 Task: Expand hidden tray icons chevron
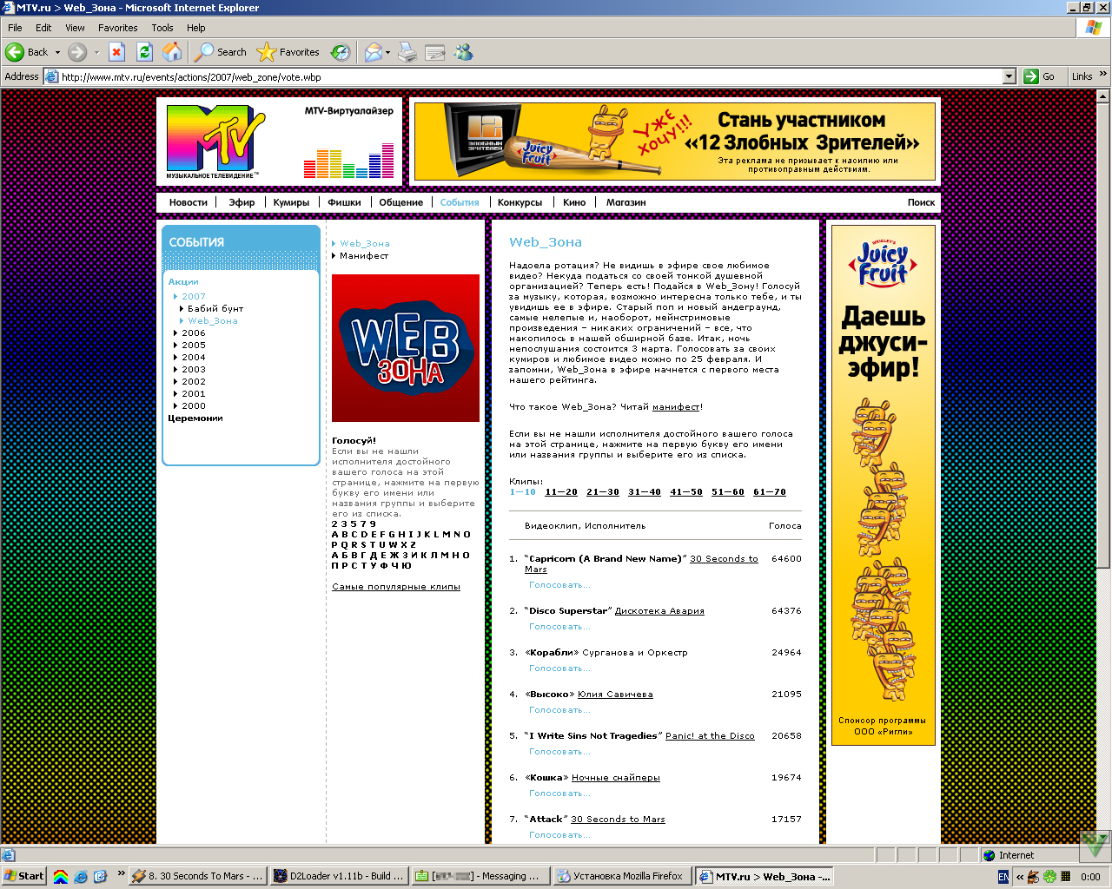[1020, 877]
